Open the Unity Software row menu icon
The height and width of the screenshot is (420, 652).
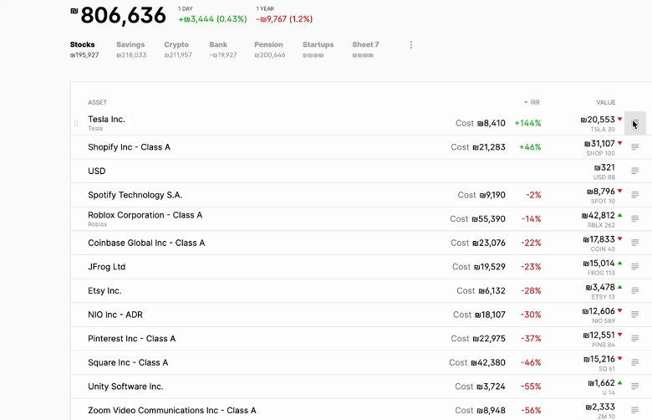click(635, 387)
